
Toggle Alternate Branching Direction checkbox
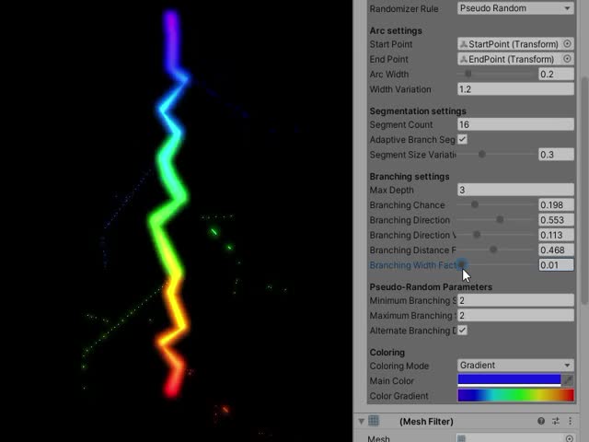[462, 331]
